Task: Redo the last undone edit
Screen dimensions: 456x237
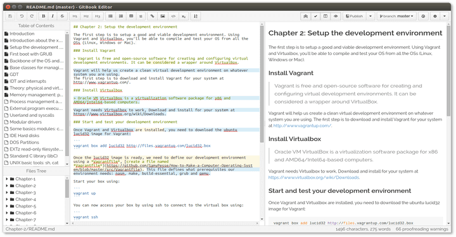Action: pyautogui.click(x=32, y=16)
